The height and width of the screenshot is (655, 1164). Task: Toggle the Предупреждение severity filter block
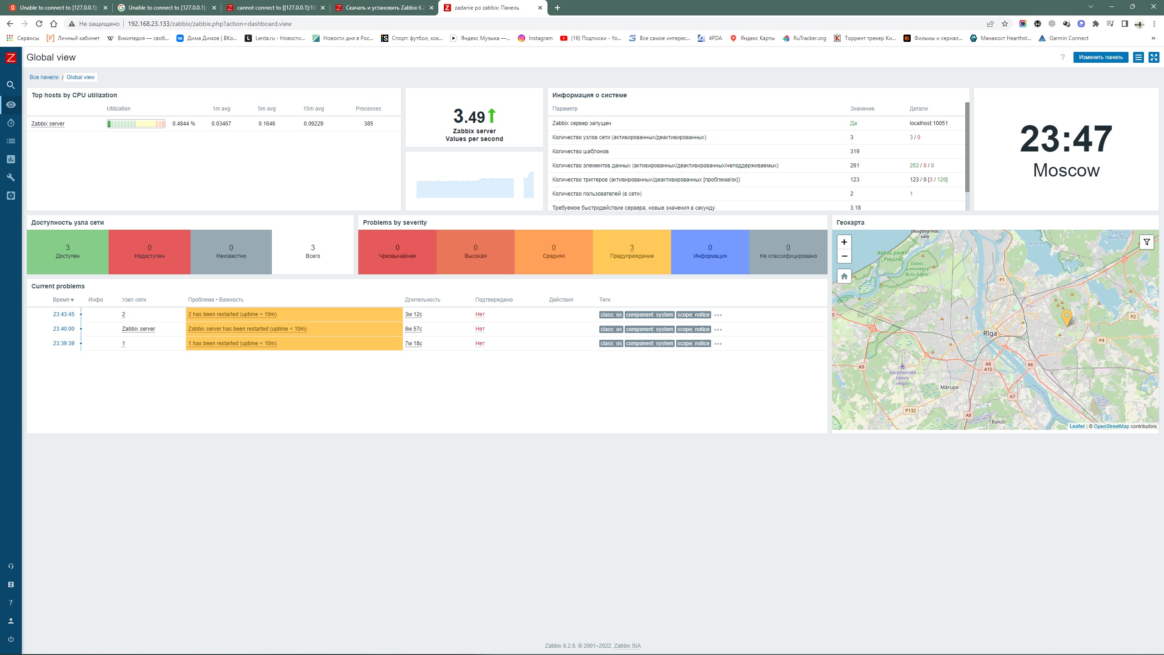pyautogui.click(x=632, y=252)
